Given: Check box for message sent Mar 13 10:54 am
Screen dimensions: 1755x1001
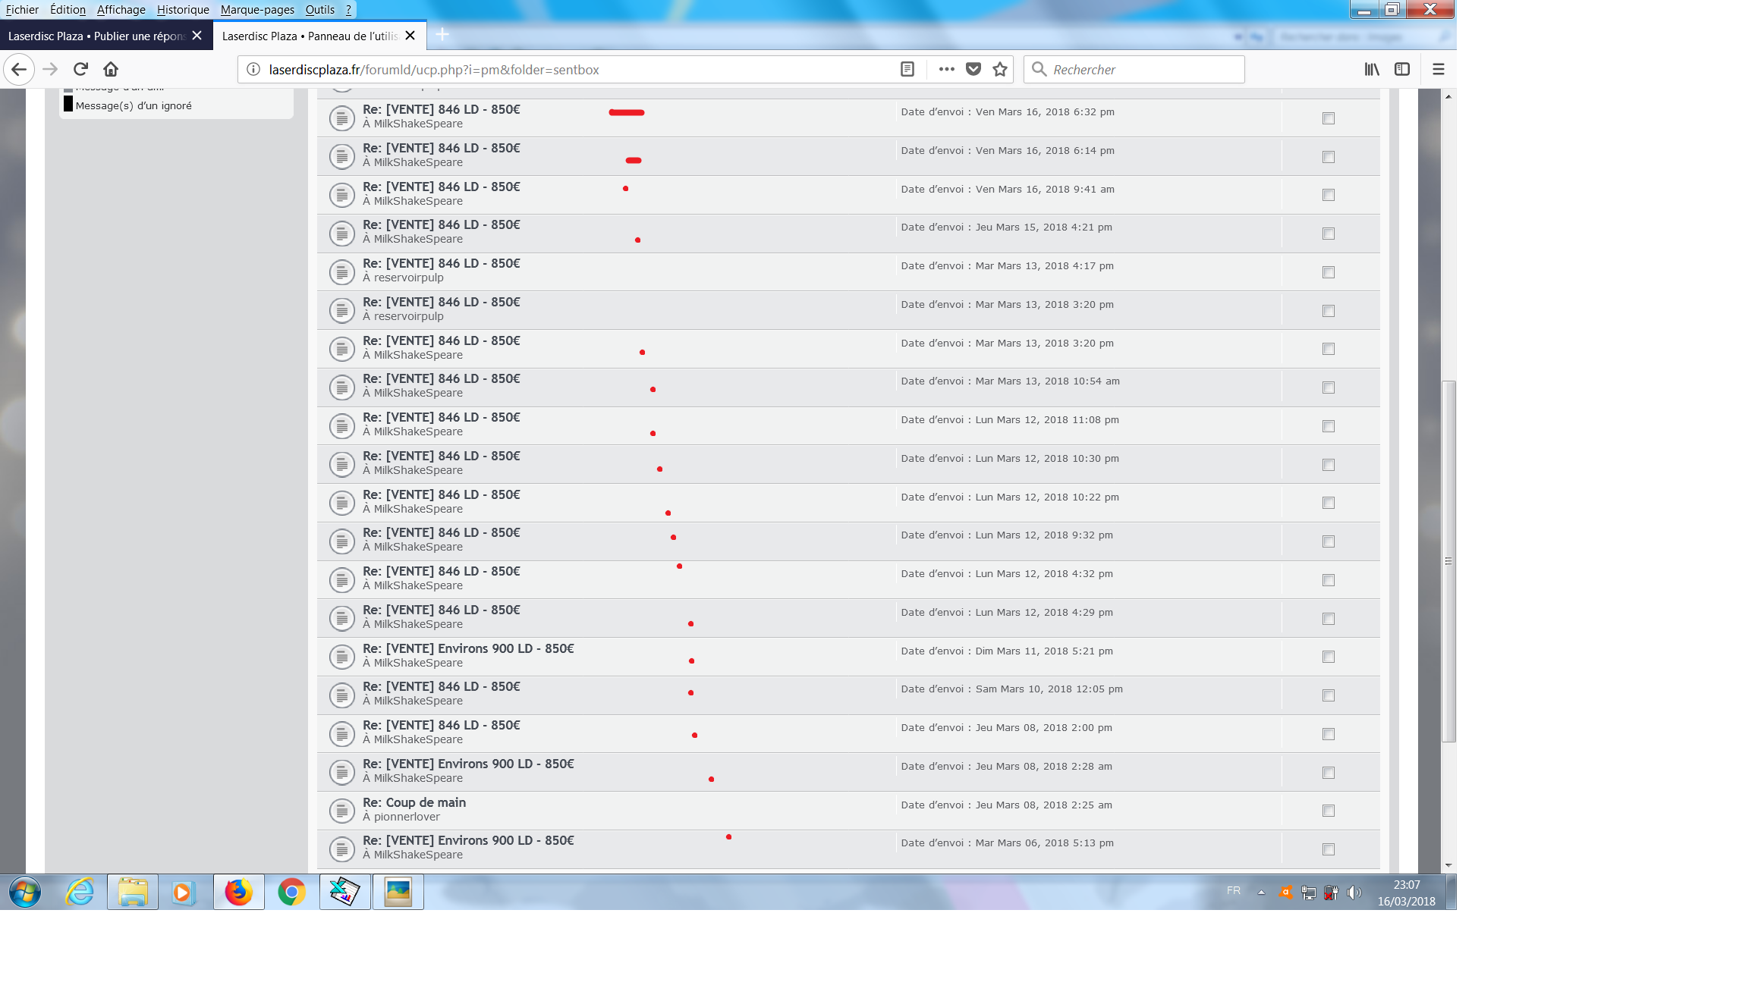Looking at the screenshot, I should click(x=1328, y=388).
